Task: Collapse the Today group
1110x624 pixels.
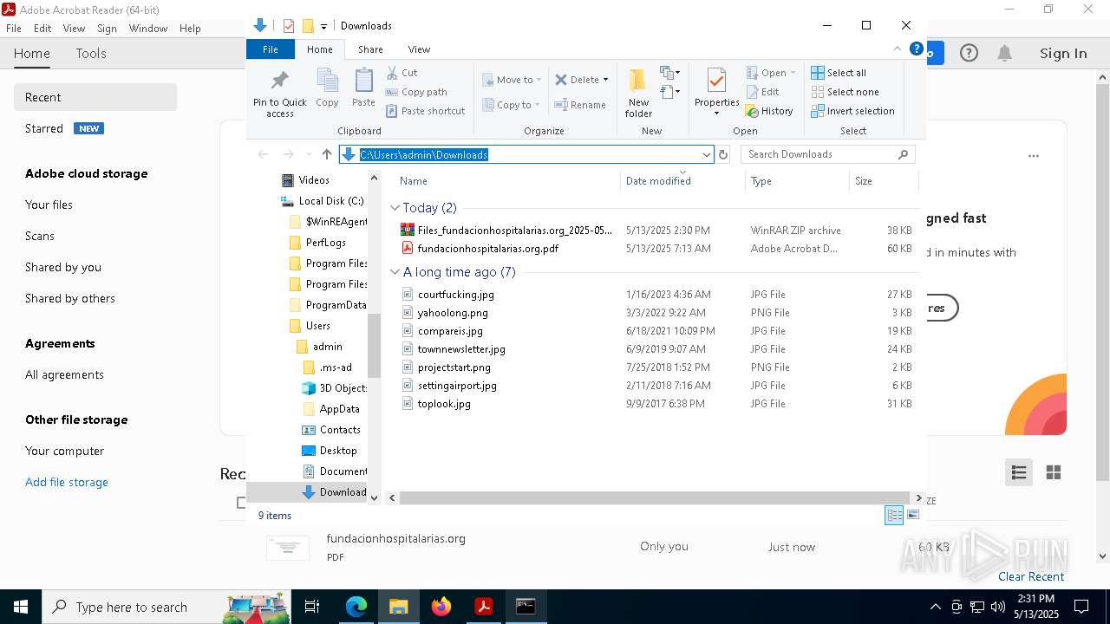Action: click(x=395, y=208)
